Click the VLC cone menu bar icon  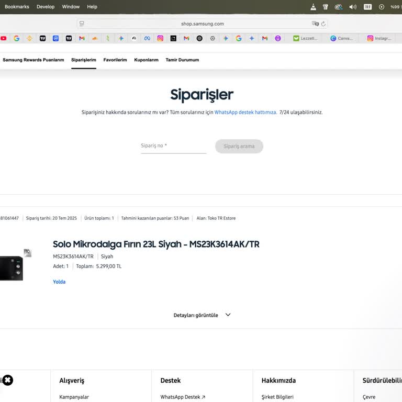pos(314,7)
